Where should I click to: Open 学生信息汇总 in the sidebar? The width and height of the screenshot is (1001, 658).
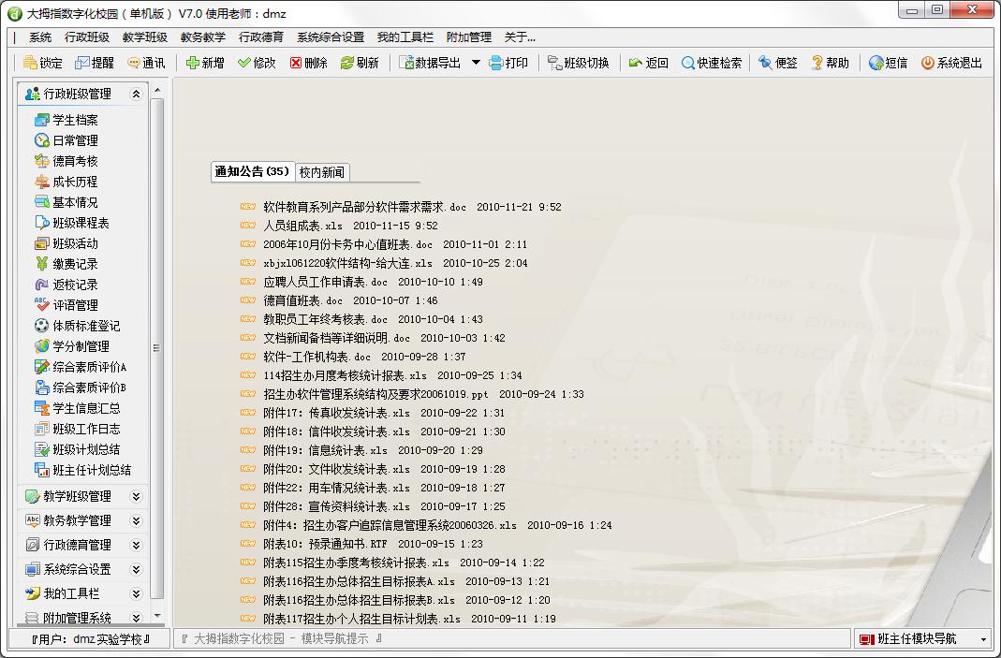click(77, 408)
